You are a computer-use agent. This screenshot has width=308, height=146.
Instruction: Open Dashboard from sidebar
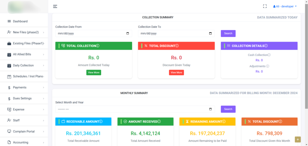(20, 21)
